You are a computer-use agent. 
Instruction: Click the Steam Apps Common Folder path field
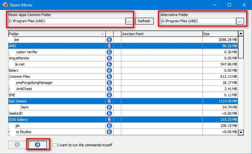coord(67,21)
